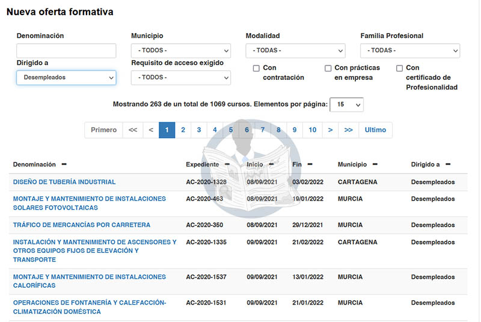Screen dimensions: 481x322
Task: Select expediente cell AC-2020-350
Action: point(204,225)
